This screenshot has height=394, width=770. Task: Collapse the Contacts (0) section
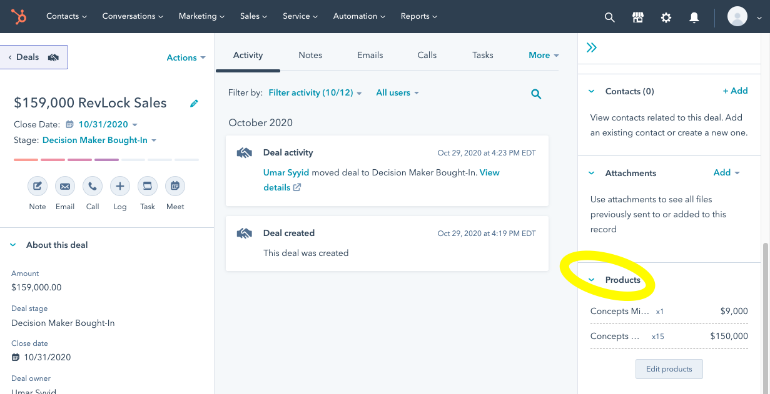[x=592, y=91]
